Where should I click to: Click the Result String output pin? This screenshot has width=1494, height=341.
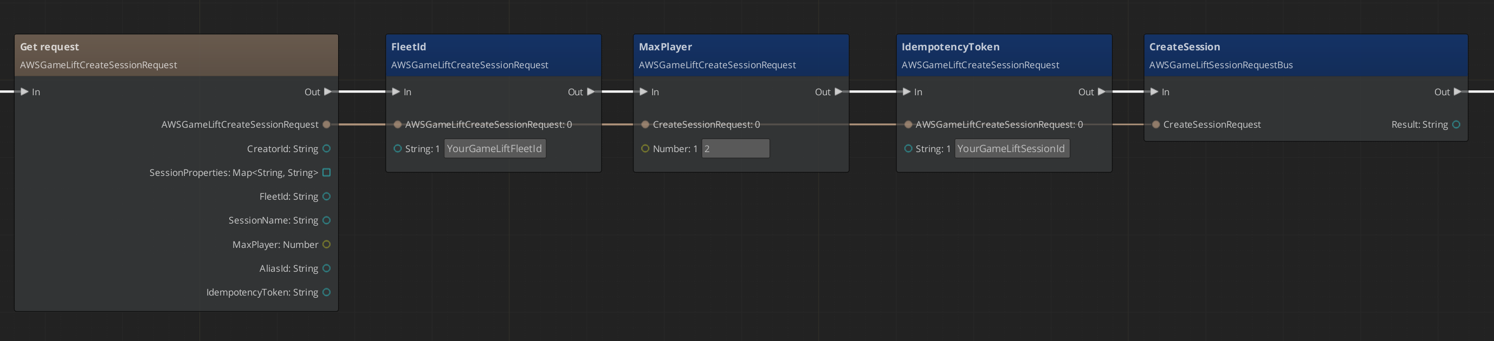pos(1456,124)
